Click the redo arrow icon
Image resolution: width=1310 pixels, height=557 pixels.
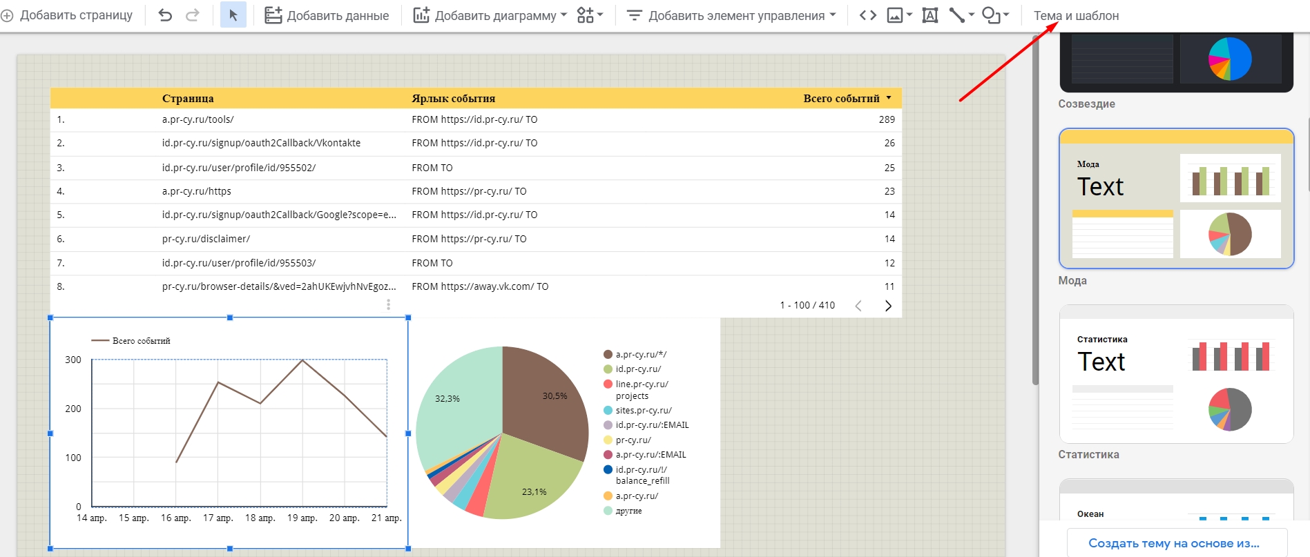coord(193,15)
